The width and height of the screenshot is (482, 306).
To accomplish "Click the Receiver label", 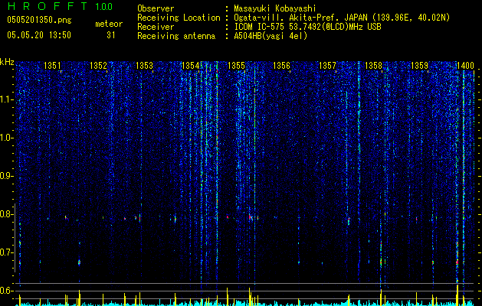I will [156, 27].
